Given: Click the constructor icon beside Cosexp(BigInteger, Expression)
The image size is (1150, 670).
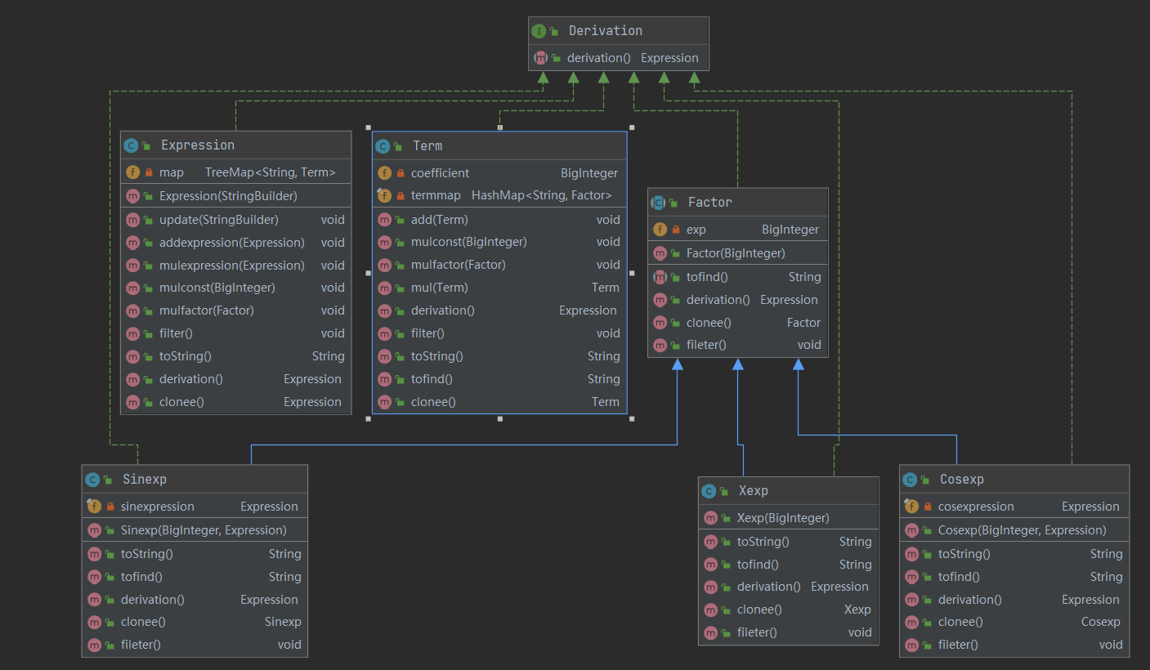Looking at the screenshot, I should [912, 530].
